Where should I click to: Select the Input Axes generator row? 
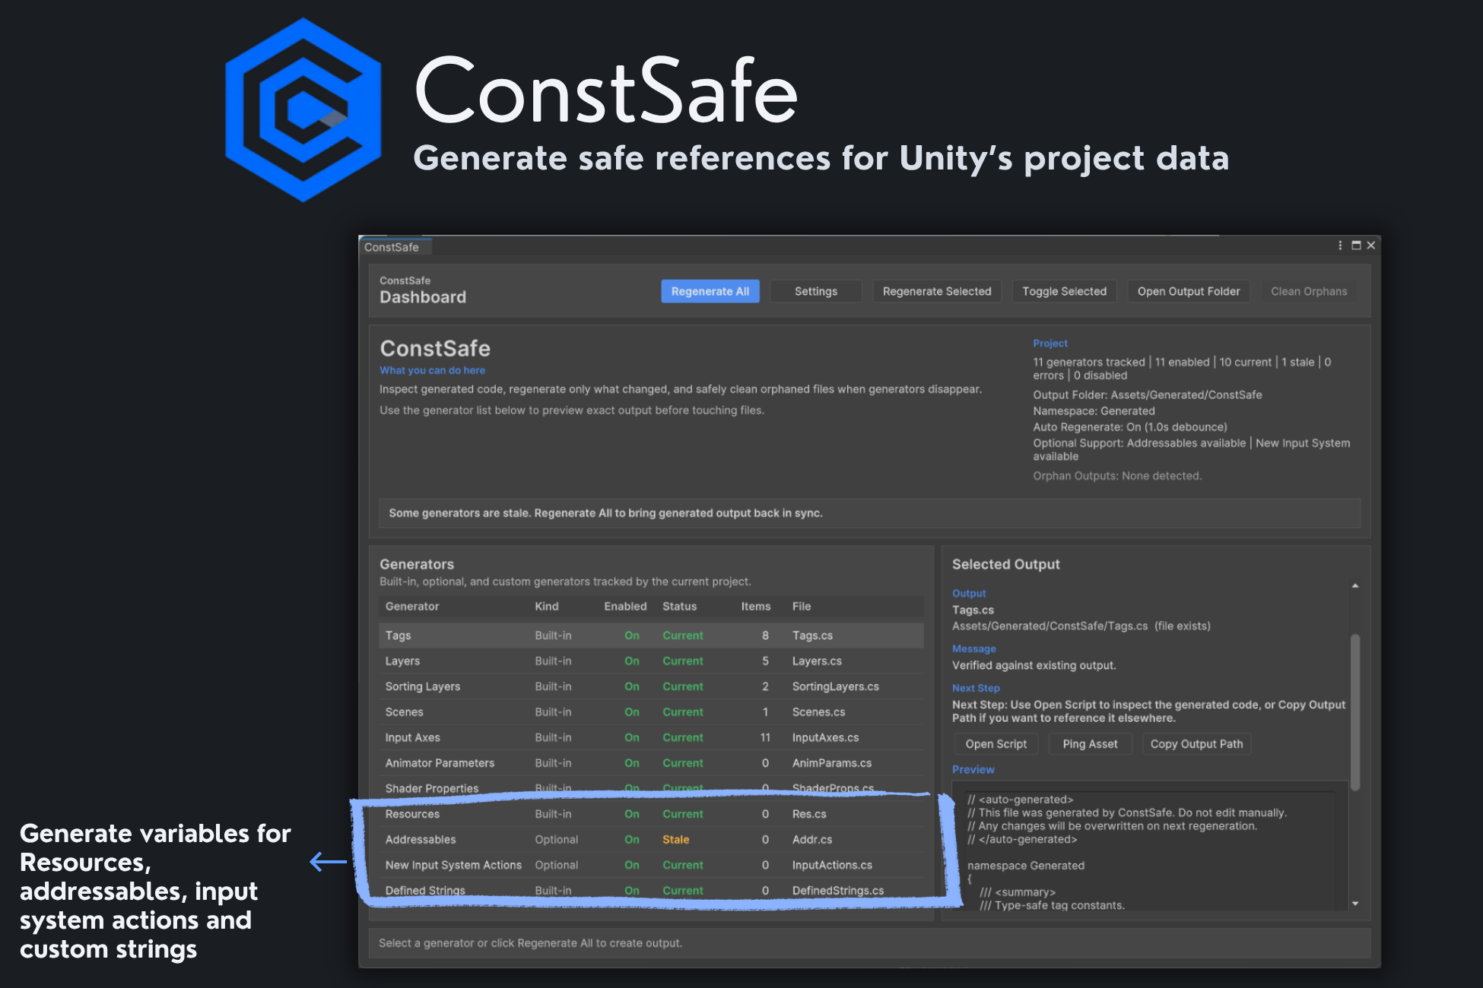[x=651, y=737]
